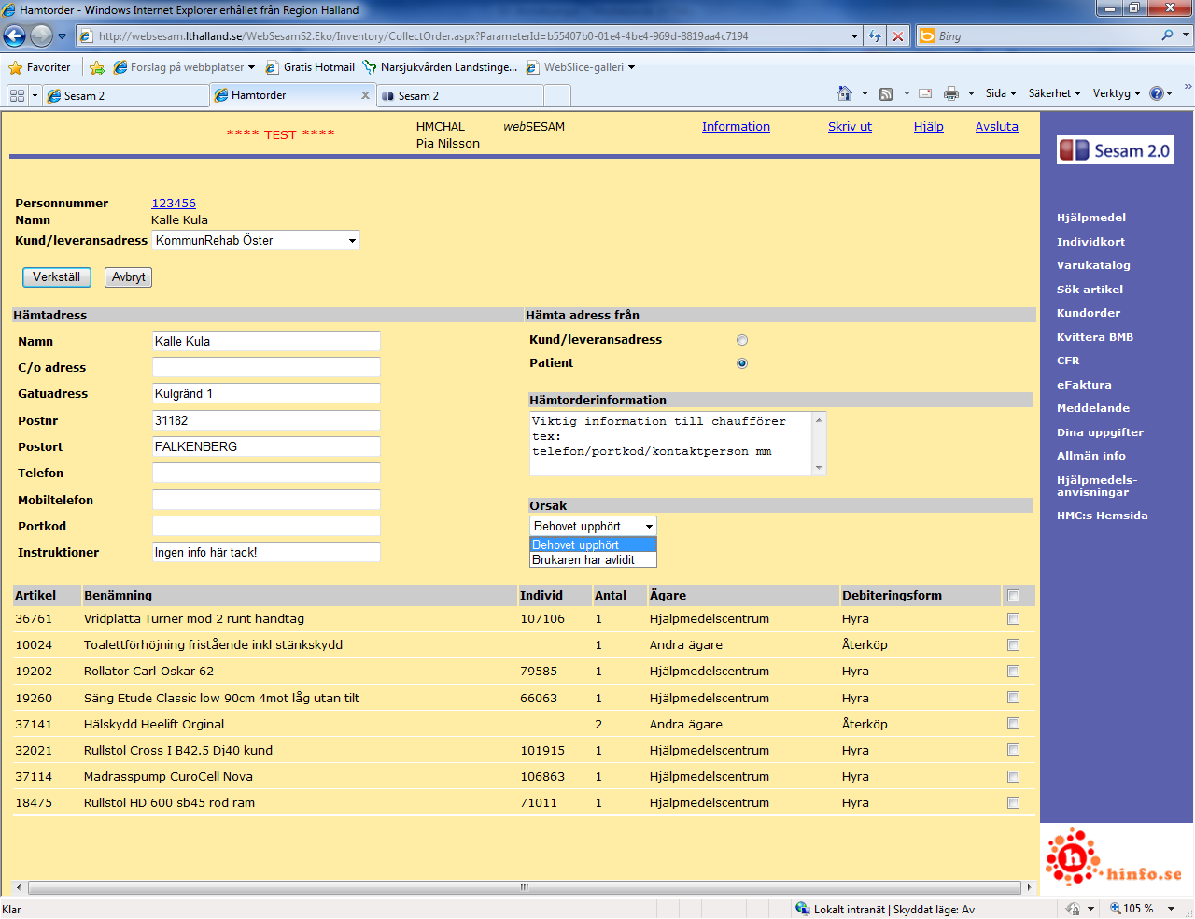The width and height of the screenshot is (1195, 919).
Task: Click the printer icon in command bar
Action: [951, 93]
